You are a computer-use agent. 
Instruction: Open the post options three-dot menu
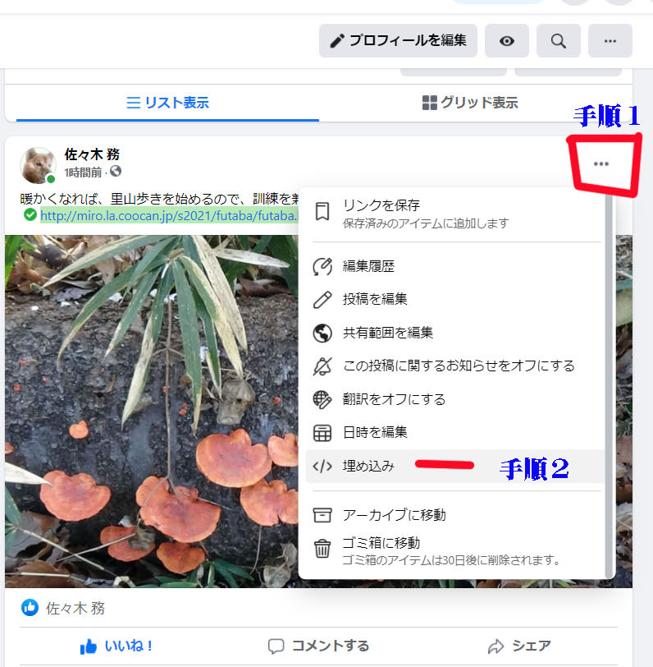click(600, 164)
